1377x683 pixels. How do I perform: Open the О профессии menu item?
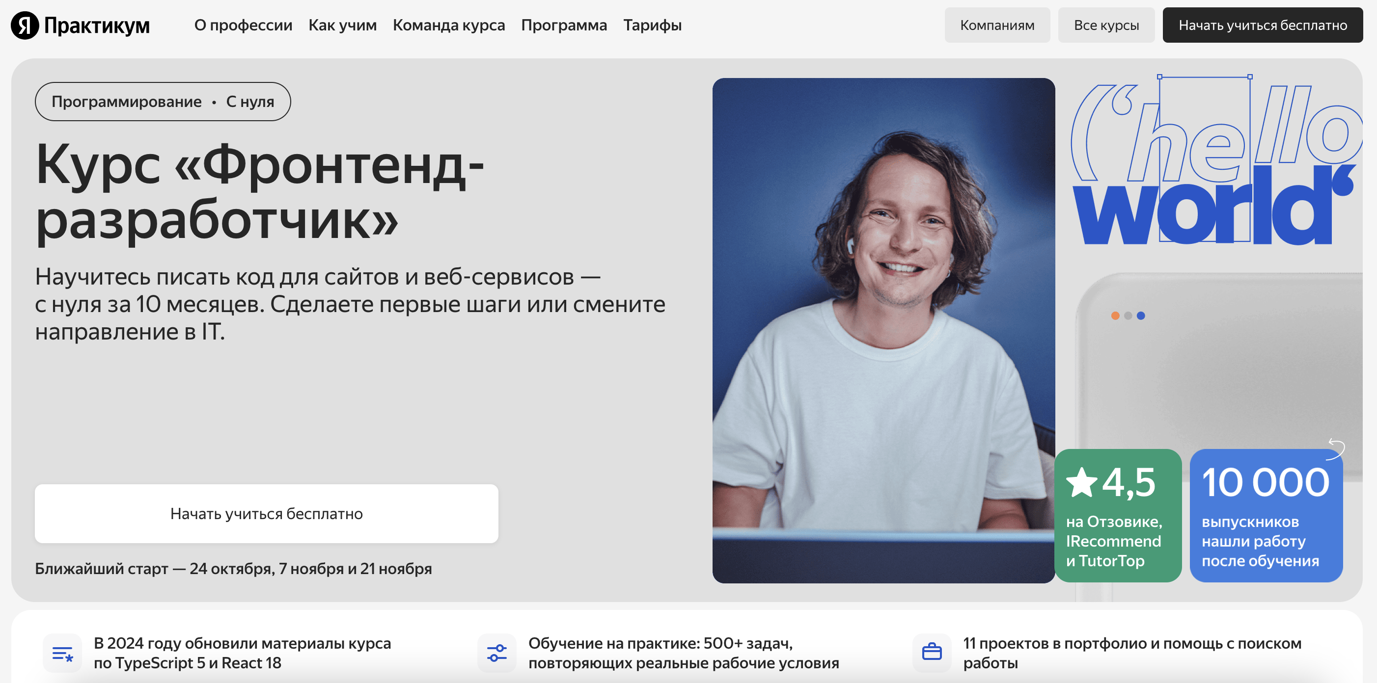[243, 25]
